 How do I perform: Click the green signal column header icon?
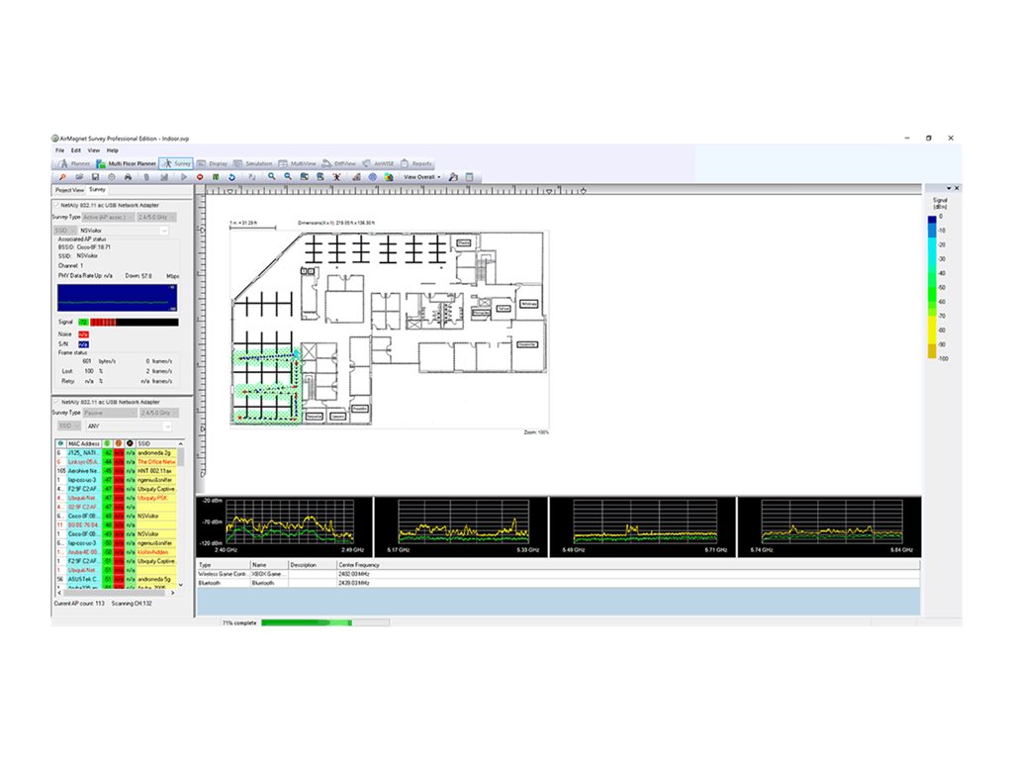pos(107,444)
